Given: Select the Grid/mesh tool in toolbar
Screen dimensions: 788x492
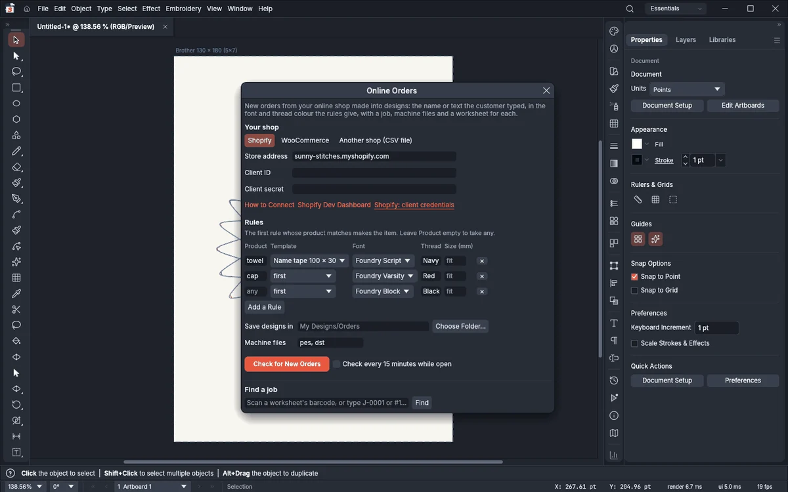Looking at the screenshot, I should 17,278.
